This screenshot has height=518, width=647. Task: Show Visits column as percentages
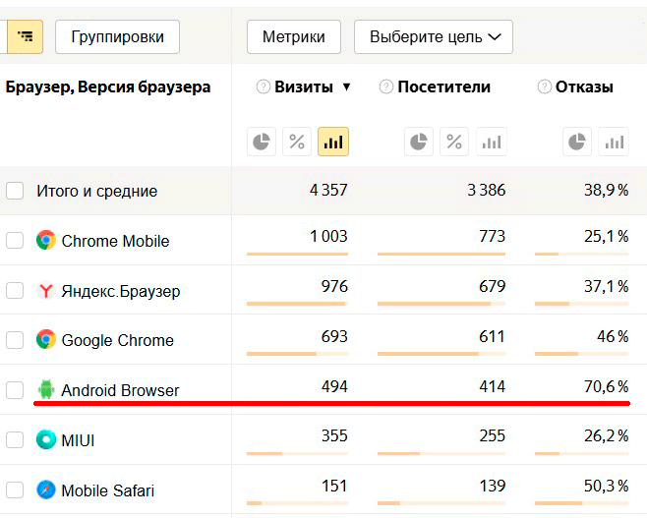coord(296,143)
